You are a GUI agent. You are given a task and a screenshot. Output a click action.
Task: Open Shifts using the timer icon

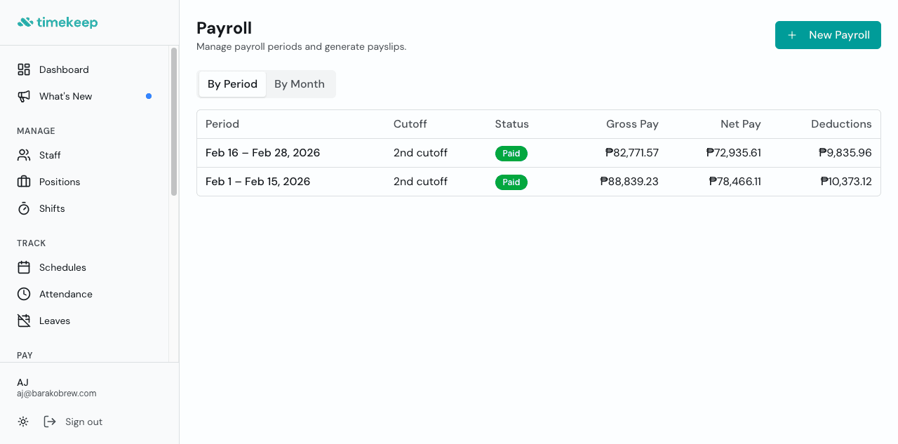[x=23, y=208]
